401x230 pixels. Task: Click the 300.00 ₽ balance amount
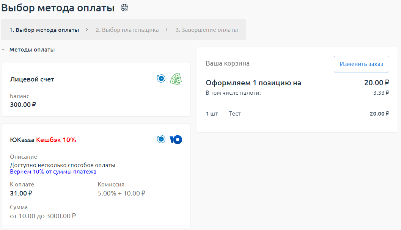23,105
